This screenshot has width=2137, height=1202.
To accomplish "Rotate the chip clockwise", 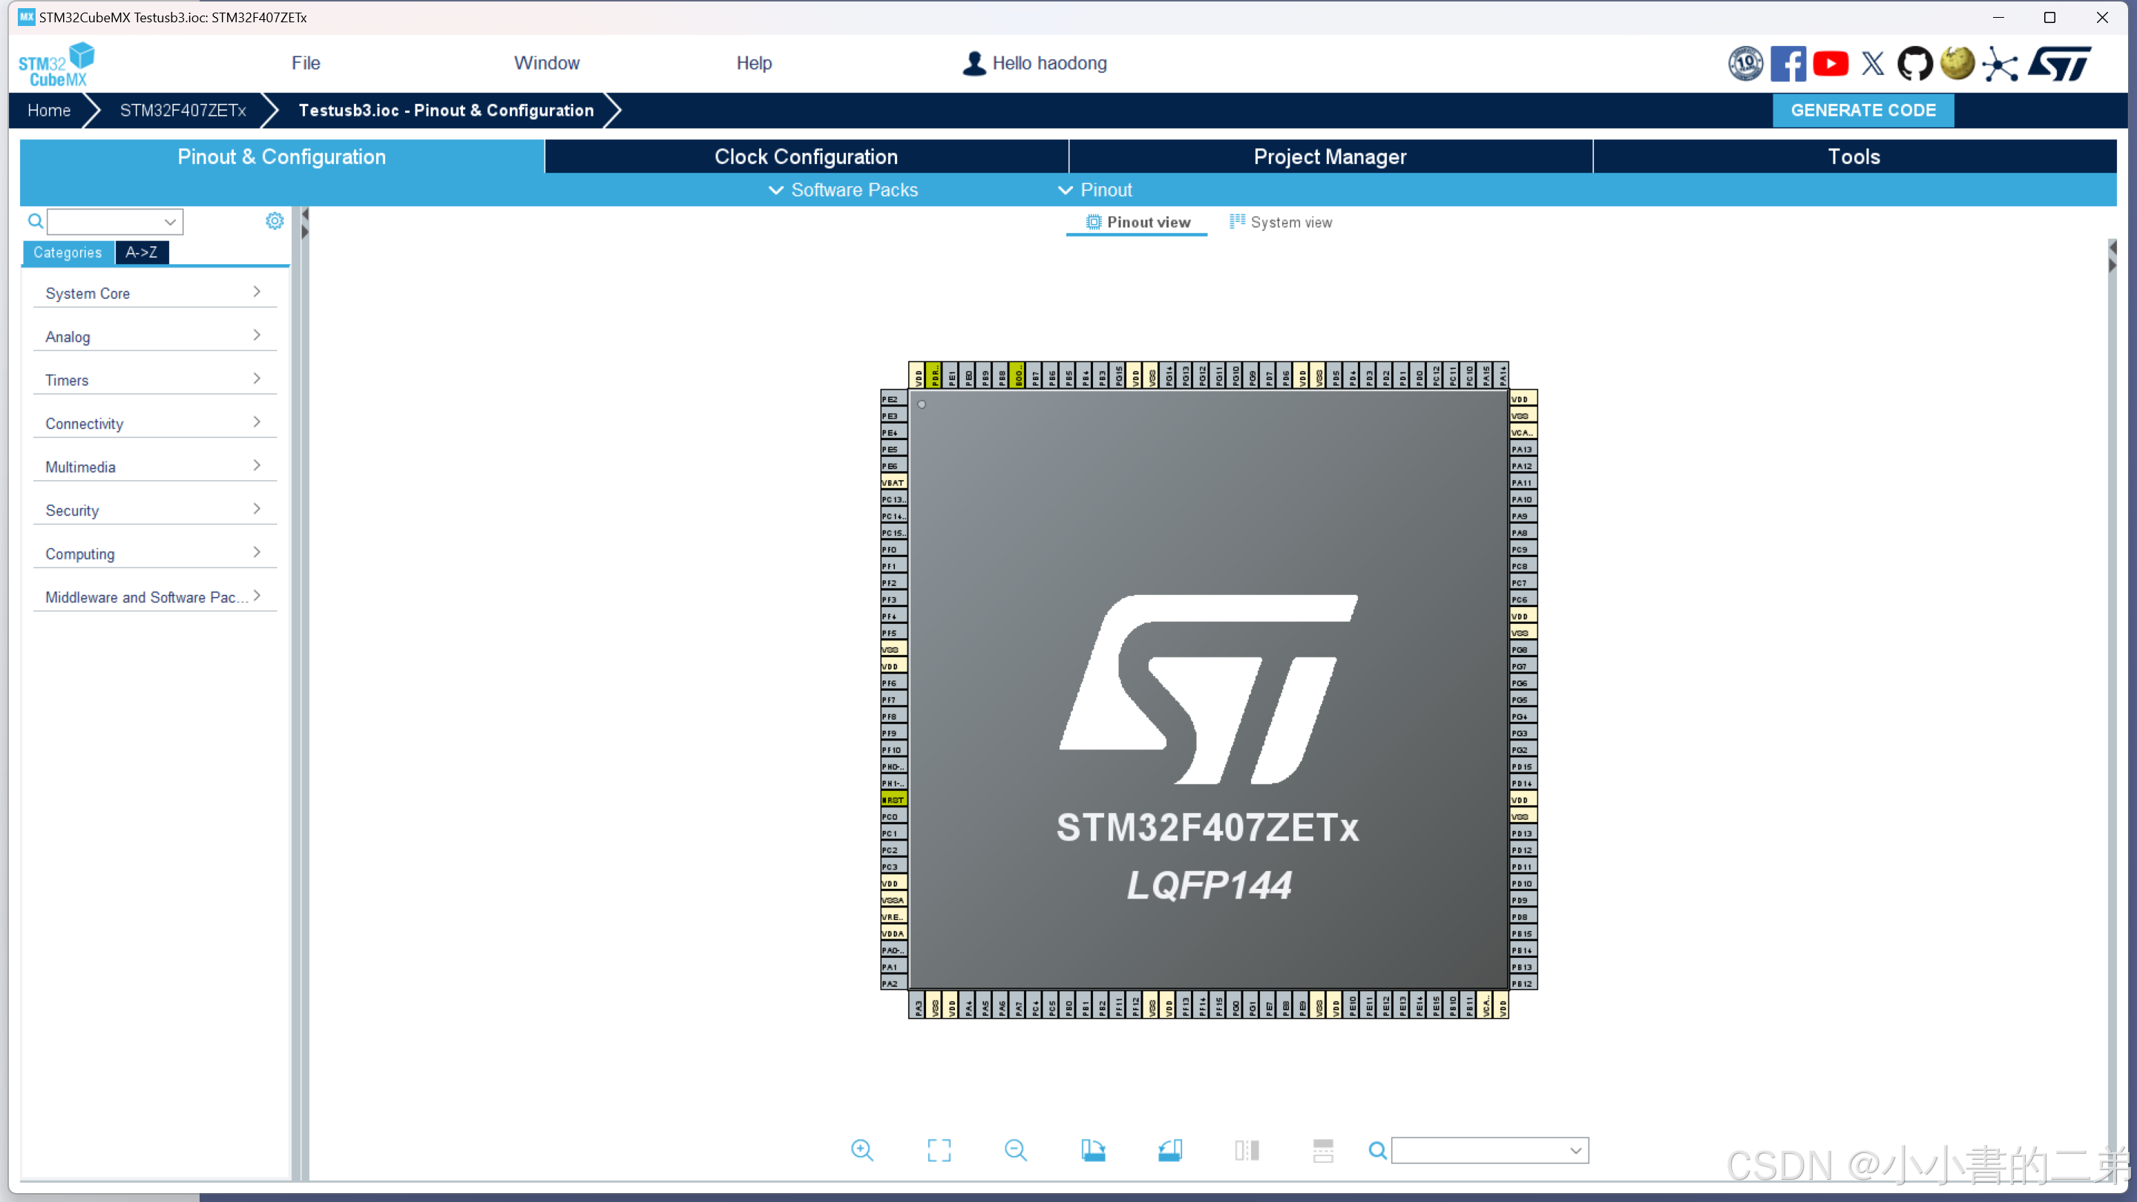I will 1092,1151.
